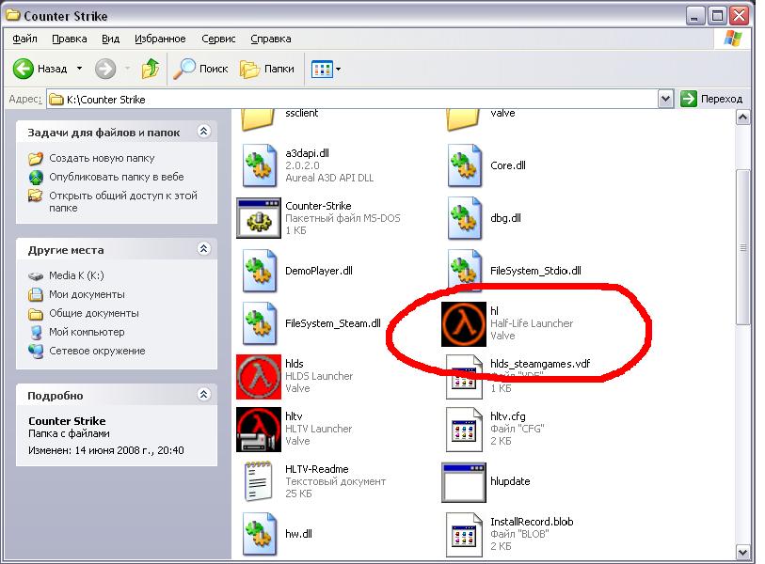Open the Файл menu
Image resolution: width=765 pixels, height=564 pixels.
[24, 39]
